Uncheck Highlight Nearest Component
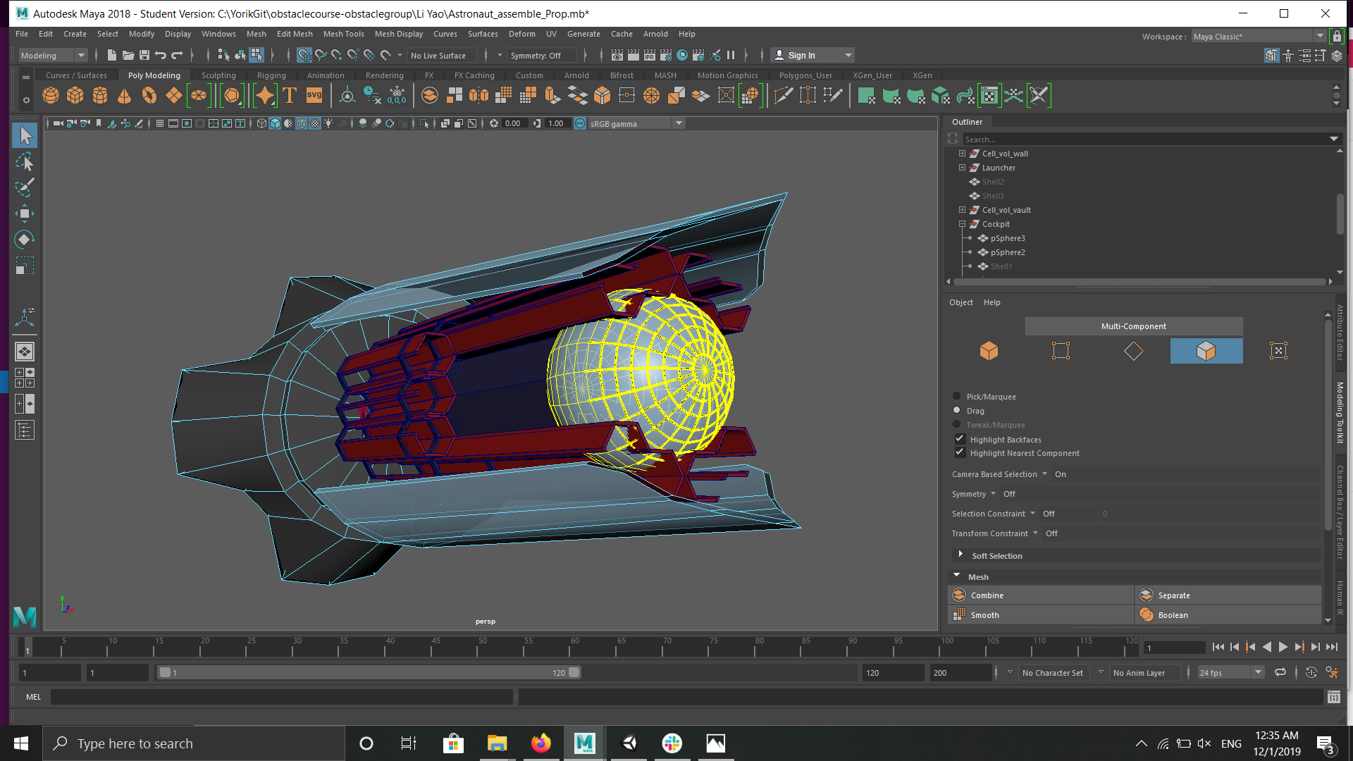Screen dimensions: 1353x761 (959, 453)
